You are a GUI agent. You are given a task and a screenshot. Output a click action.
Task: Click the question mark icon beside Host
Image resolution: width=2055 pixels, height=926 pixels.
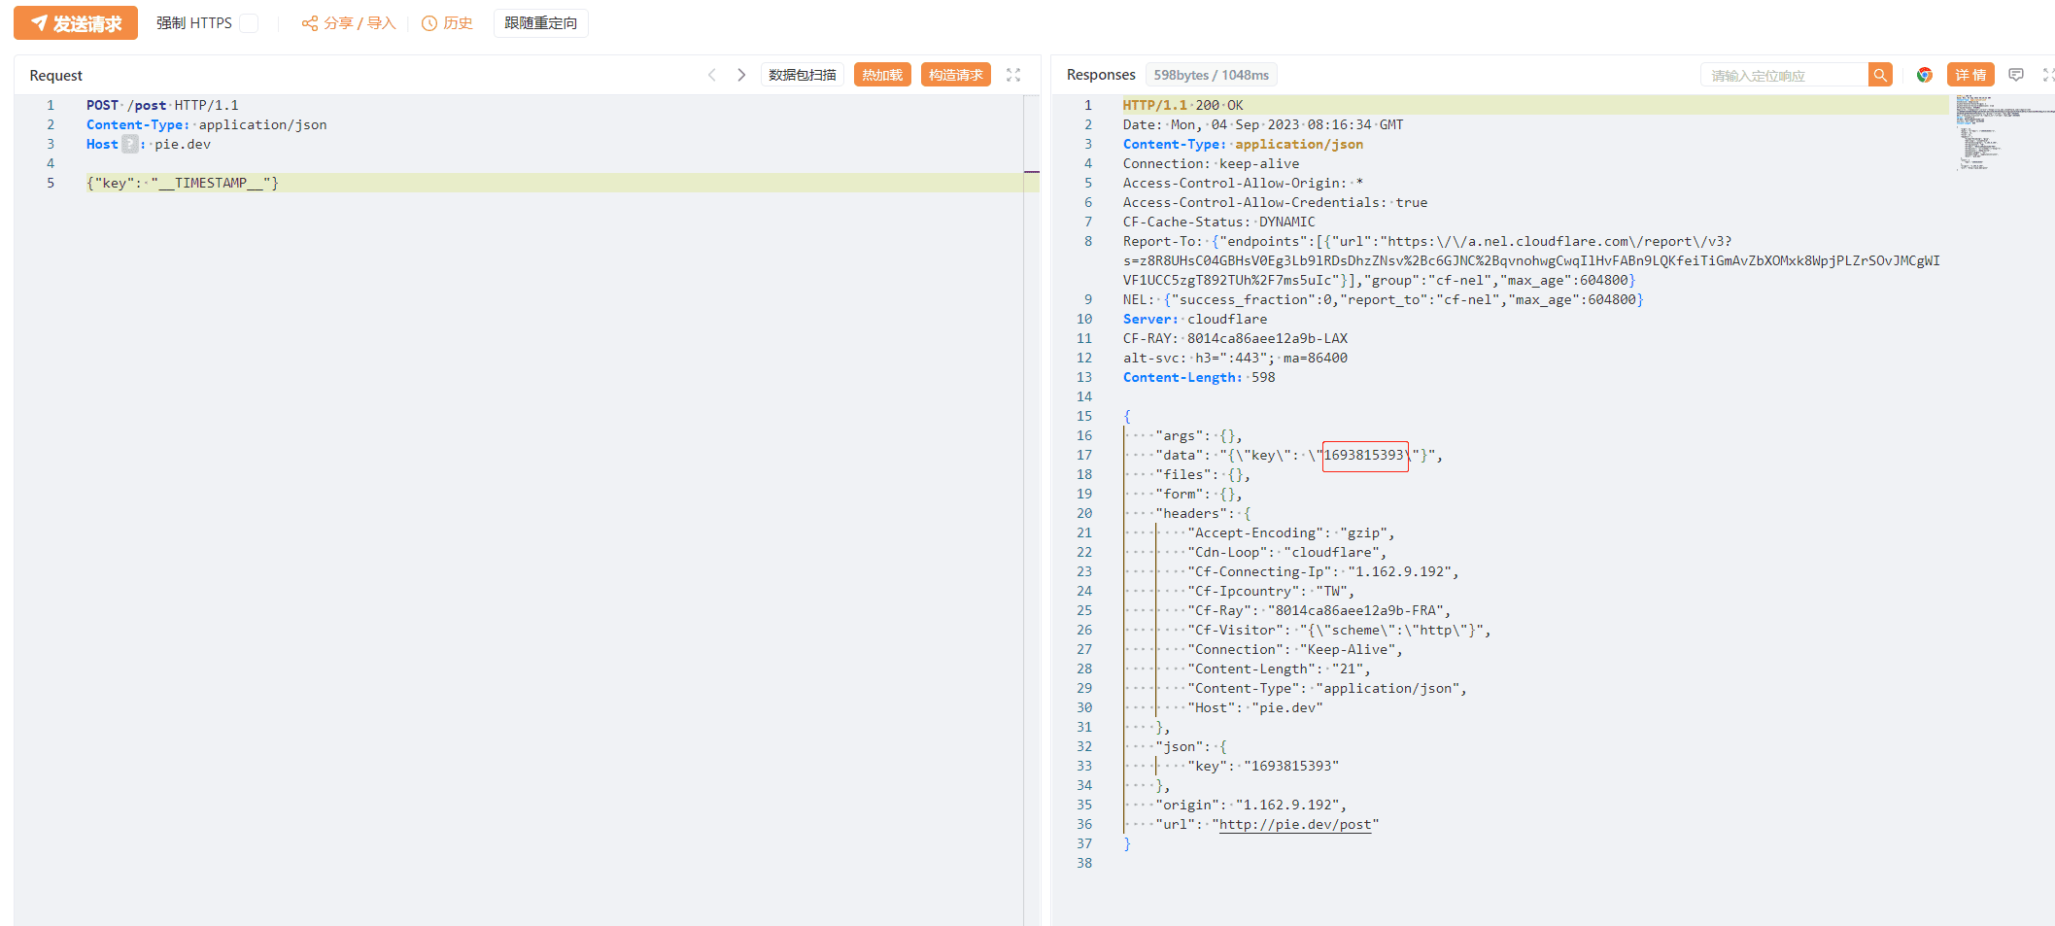[130, 144]
